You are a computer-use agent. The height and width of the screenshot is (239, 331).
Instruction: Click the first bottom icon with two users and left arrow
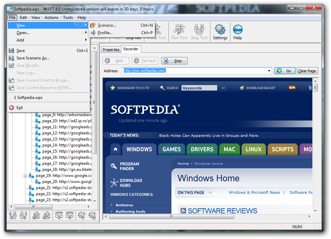coord(13,215)
